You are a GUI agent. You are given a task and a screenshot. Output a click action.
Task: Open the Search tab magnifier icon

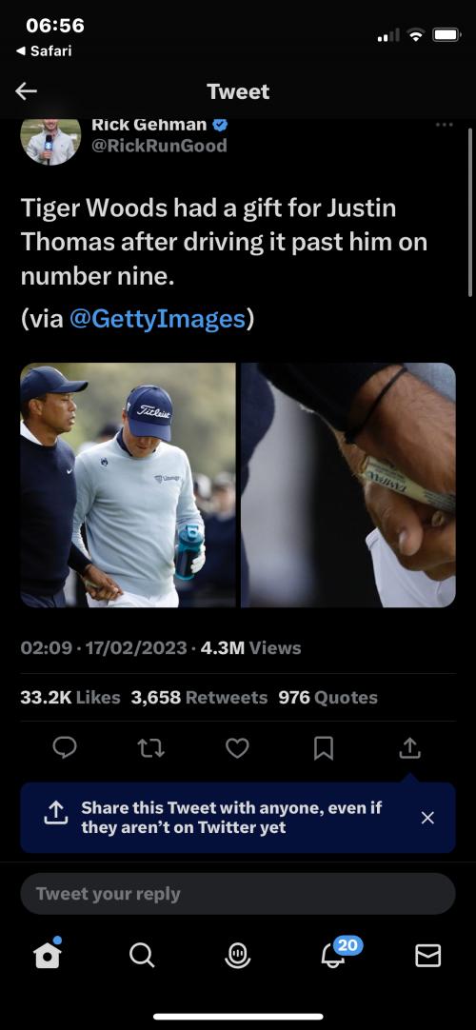click(x=142, y=955)
